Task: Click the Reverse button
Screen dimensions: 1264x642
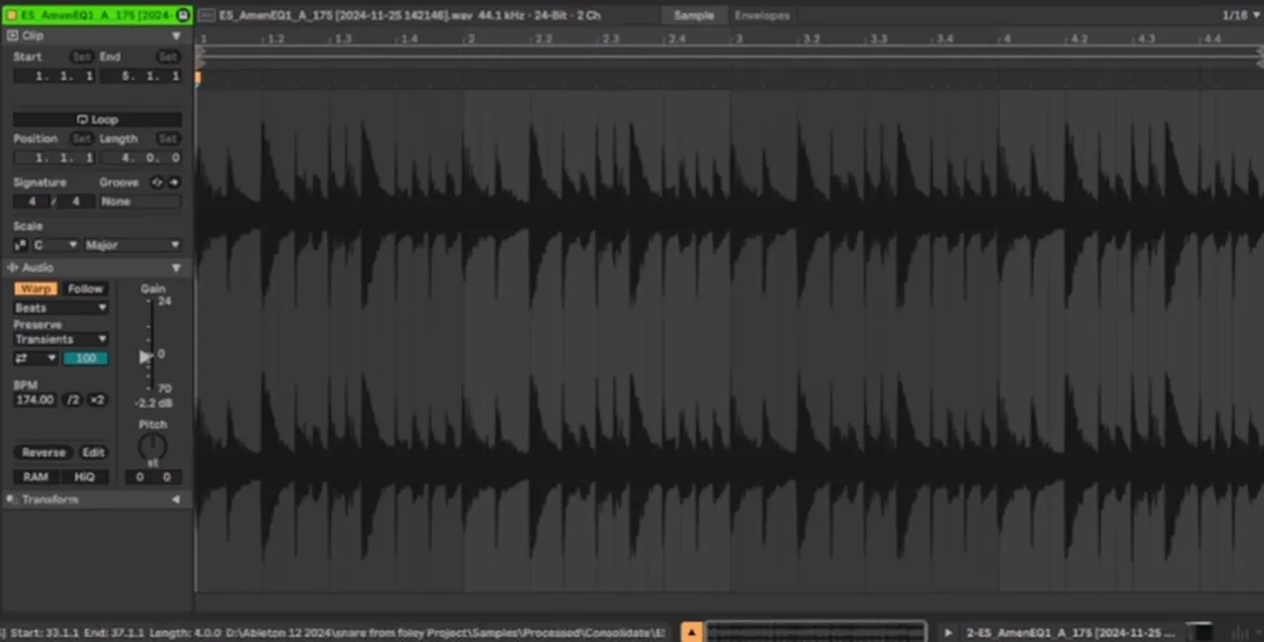Action: [43, 452]
